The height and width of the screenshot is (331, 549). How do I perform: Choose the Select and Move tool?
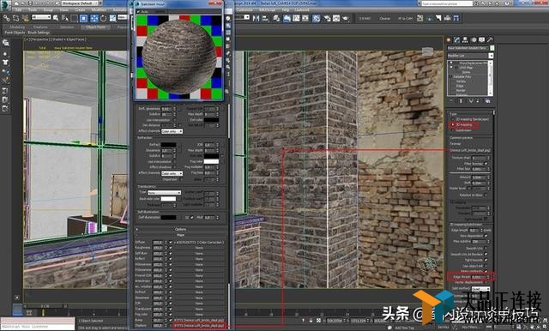click(x=94, y=18)
